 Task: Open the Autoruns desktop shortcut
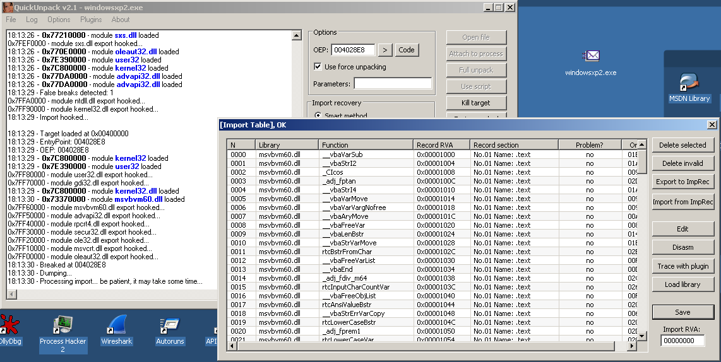coord(170,326)
